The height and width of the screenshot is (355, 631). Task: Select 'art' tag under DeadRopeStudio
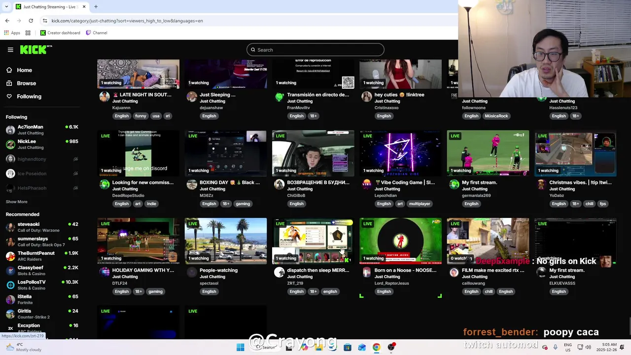(138, 204)
